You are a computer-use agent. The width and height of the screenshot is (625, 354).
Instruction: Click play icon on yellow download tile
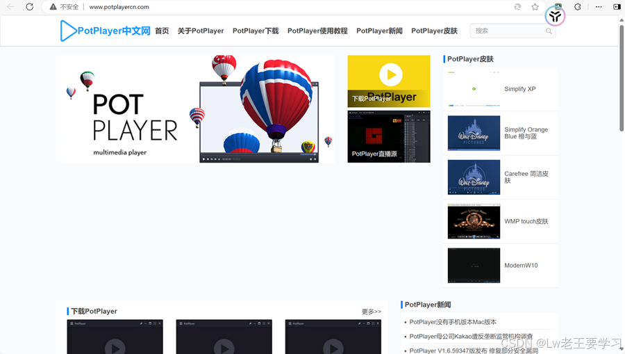[x=390, y=74]
